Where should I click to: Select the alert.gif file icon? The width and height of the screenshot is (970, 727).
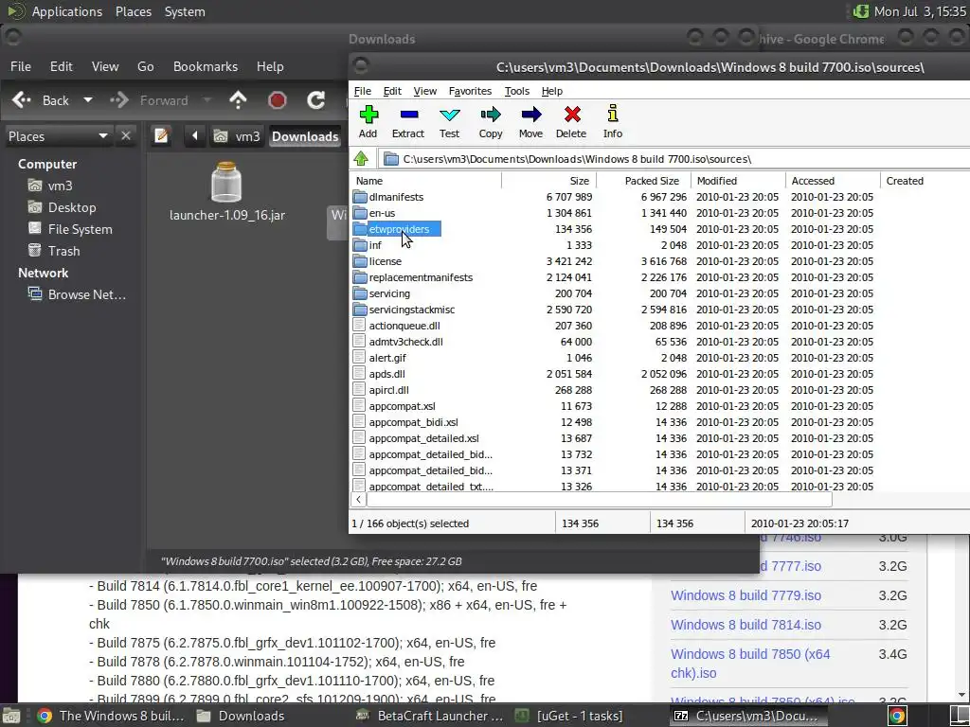click(x=359, y=358)
